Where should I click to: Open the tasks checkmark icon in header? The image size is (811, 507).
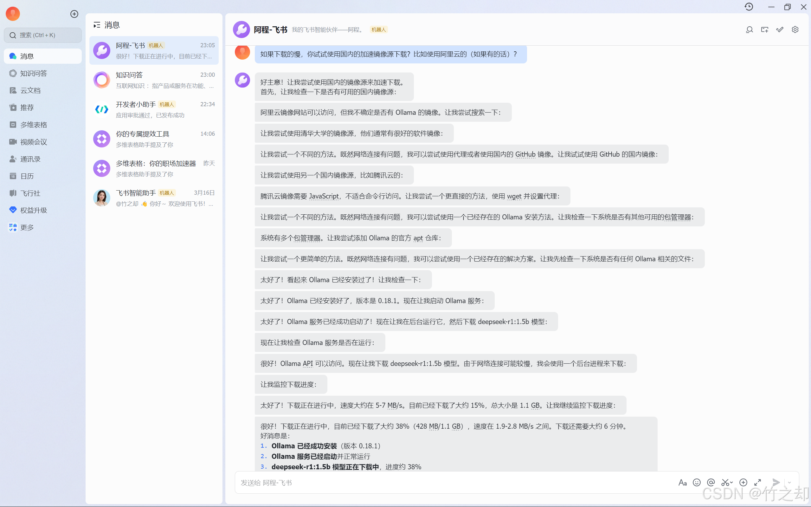pyautogui.click(x=780, y=29)
